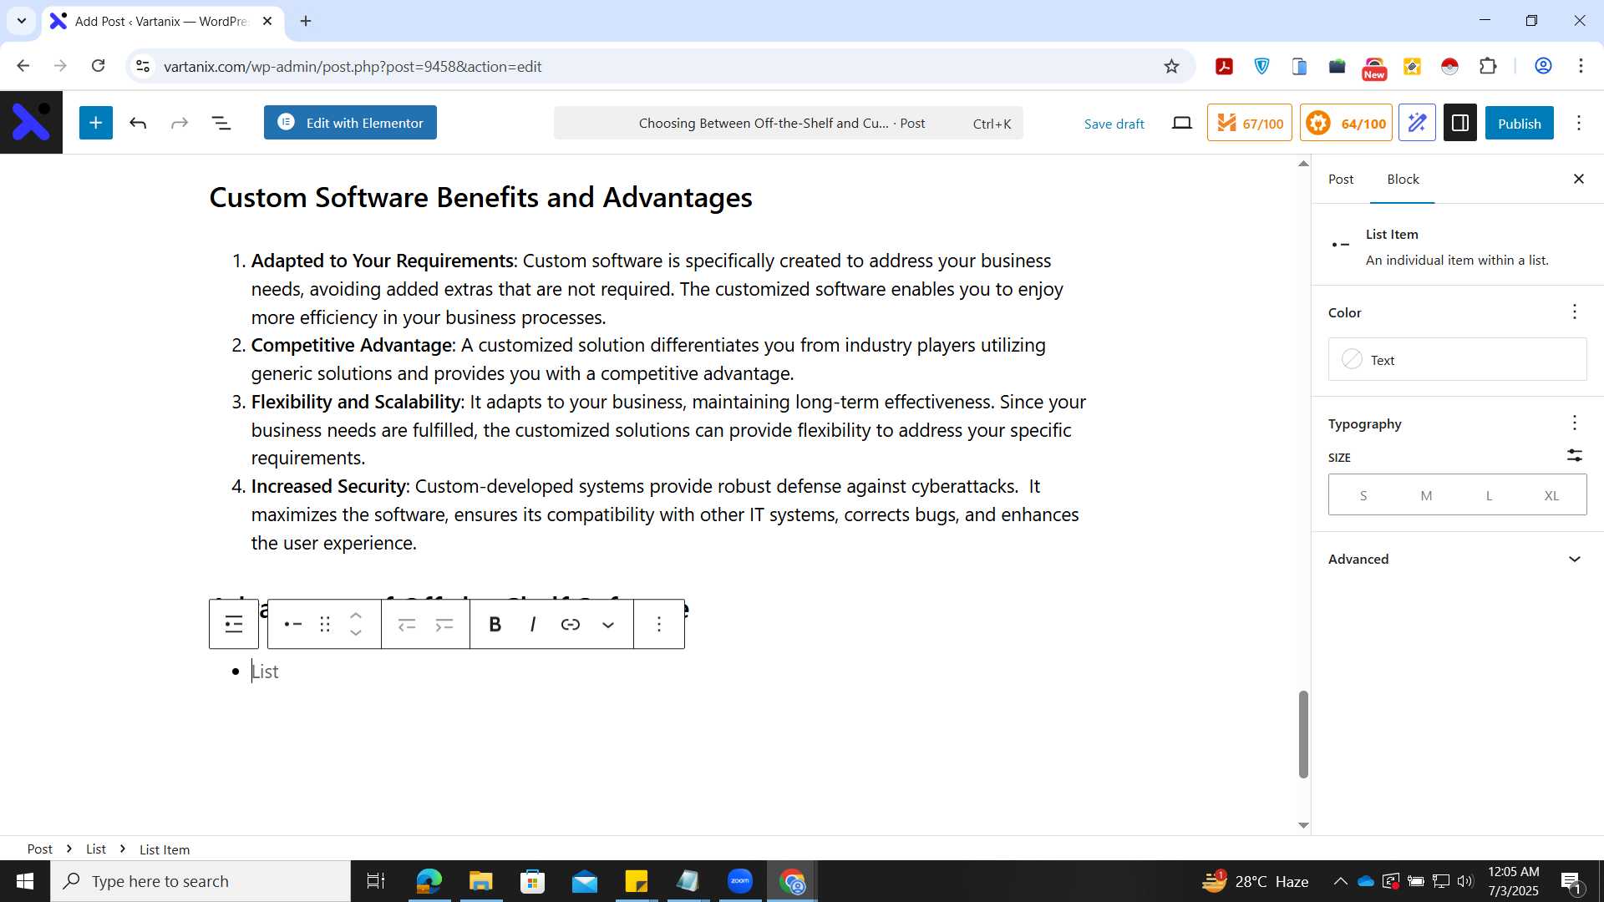Screen dimensions: 1604x902
Task: Preview post in desktop view
Action: coord(1181,124)
